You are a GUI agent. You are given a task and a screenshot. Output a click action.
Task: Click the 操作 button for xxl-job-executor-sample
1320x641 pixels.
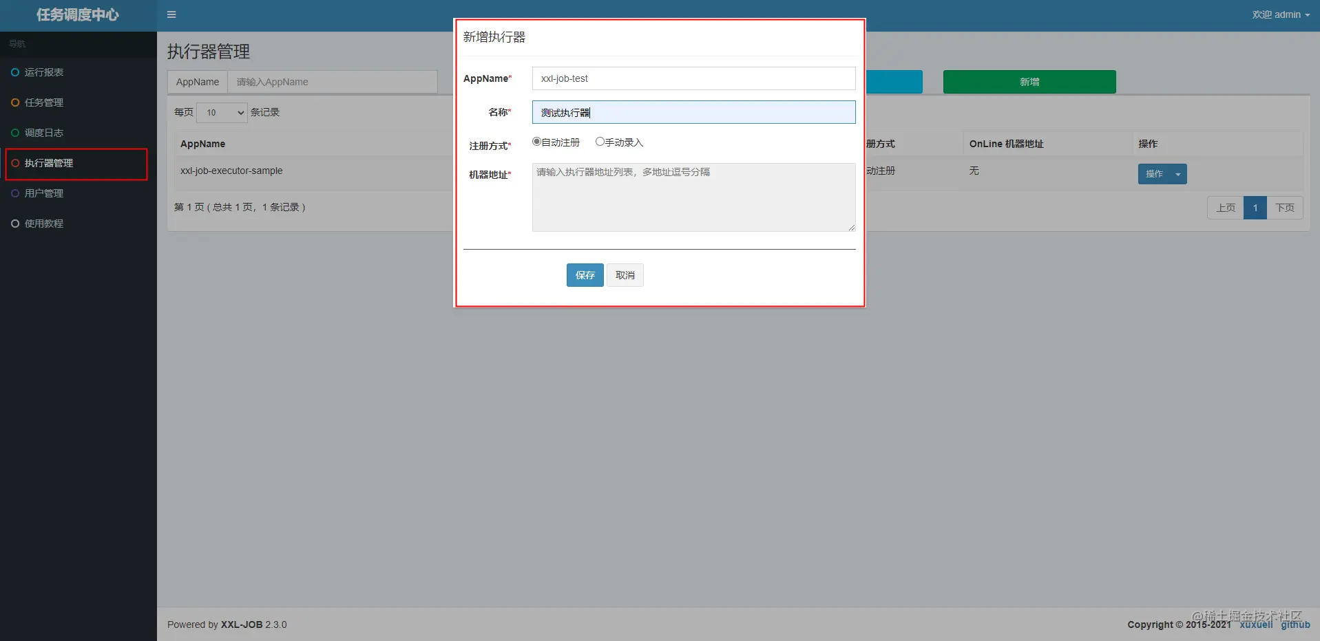pos(1154,174)
